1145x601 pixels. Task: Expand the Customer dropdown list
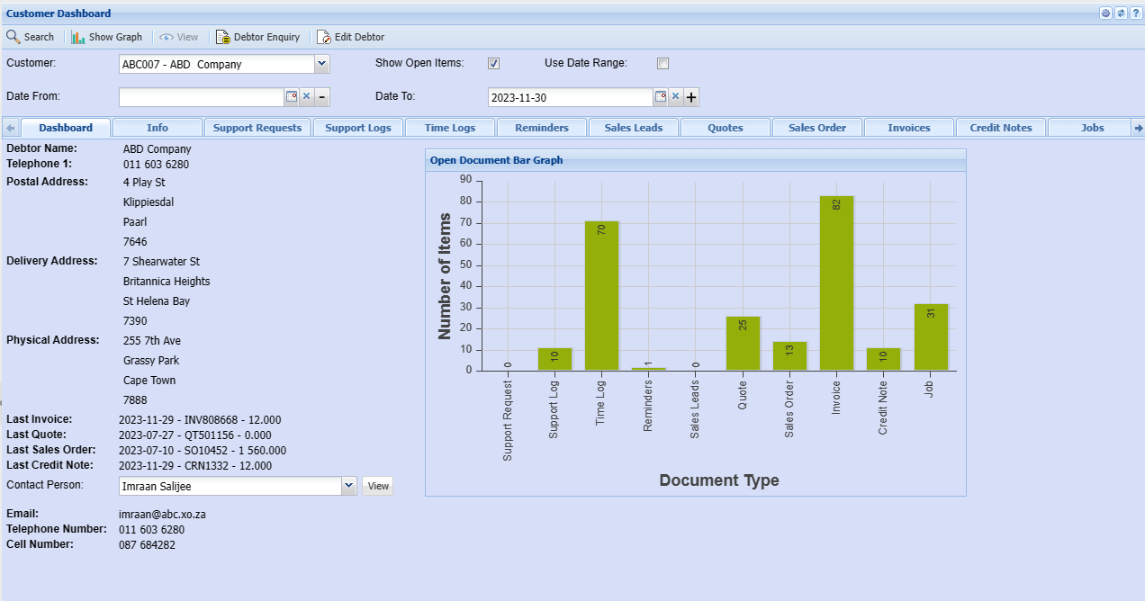tap(322, 64)
